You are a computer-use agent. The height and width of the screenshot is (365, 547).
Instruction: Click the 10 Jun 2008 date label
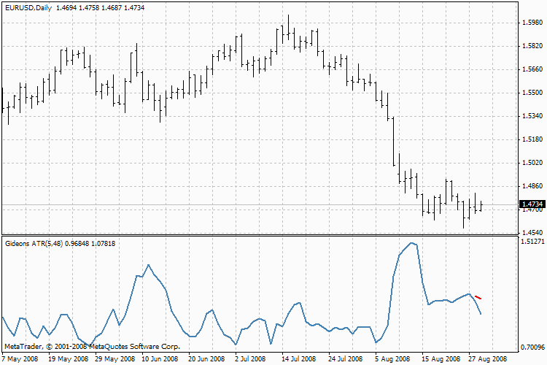click(x=159, y=359)
